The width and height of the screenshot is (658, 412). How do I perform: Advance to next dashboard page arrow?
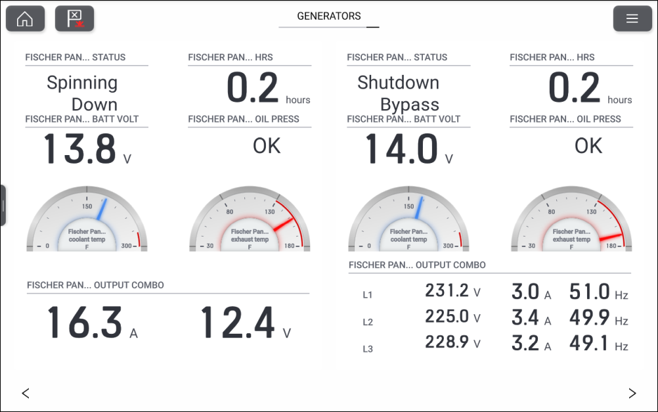[632, 394]
